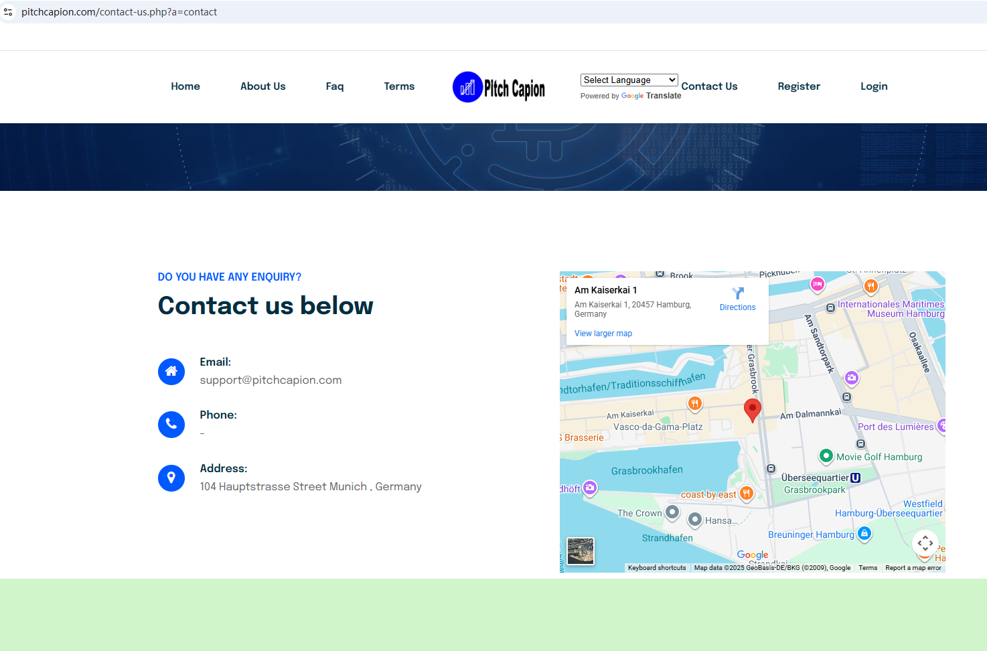Image resolution: width=987 pixels, height=651 pixels.
Task: Click the Directions arrow icon on map
Action: pyautogui.click(x=738, y=293)
